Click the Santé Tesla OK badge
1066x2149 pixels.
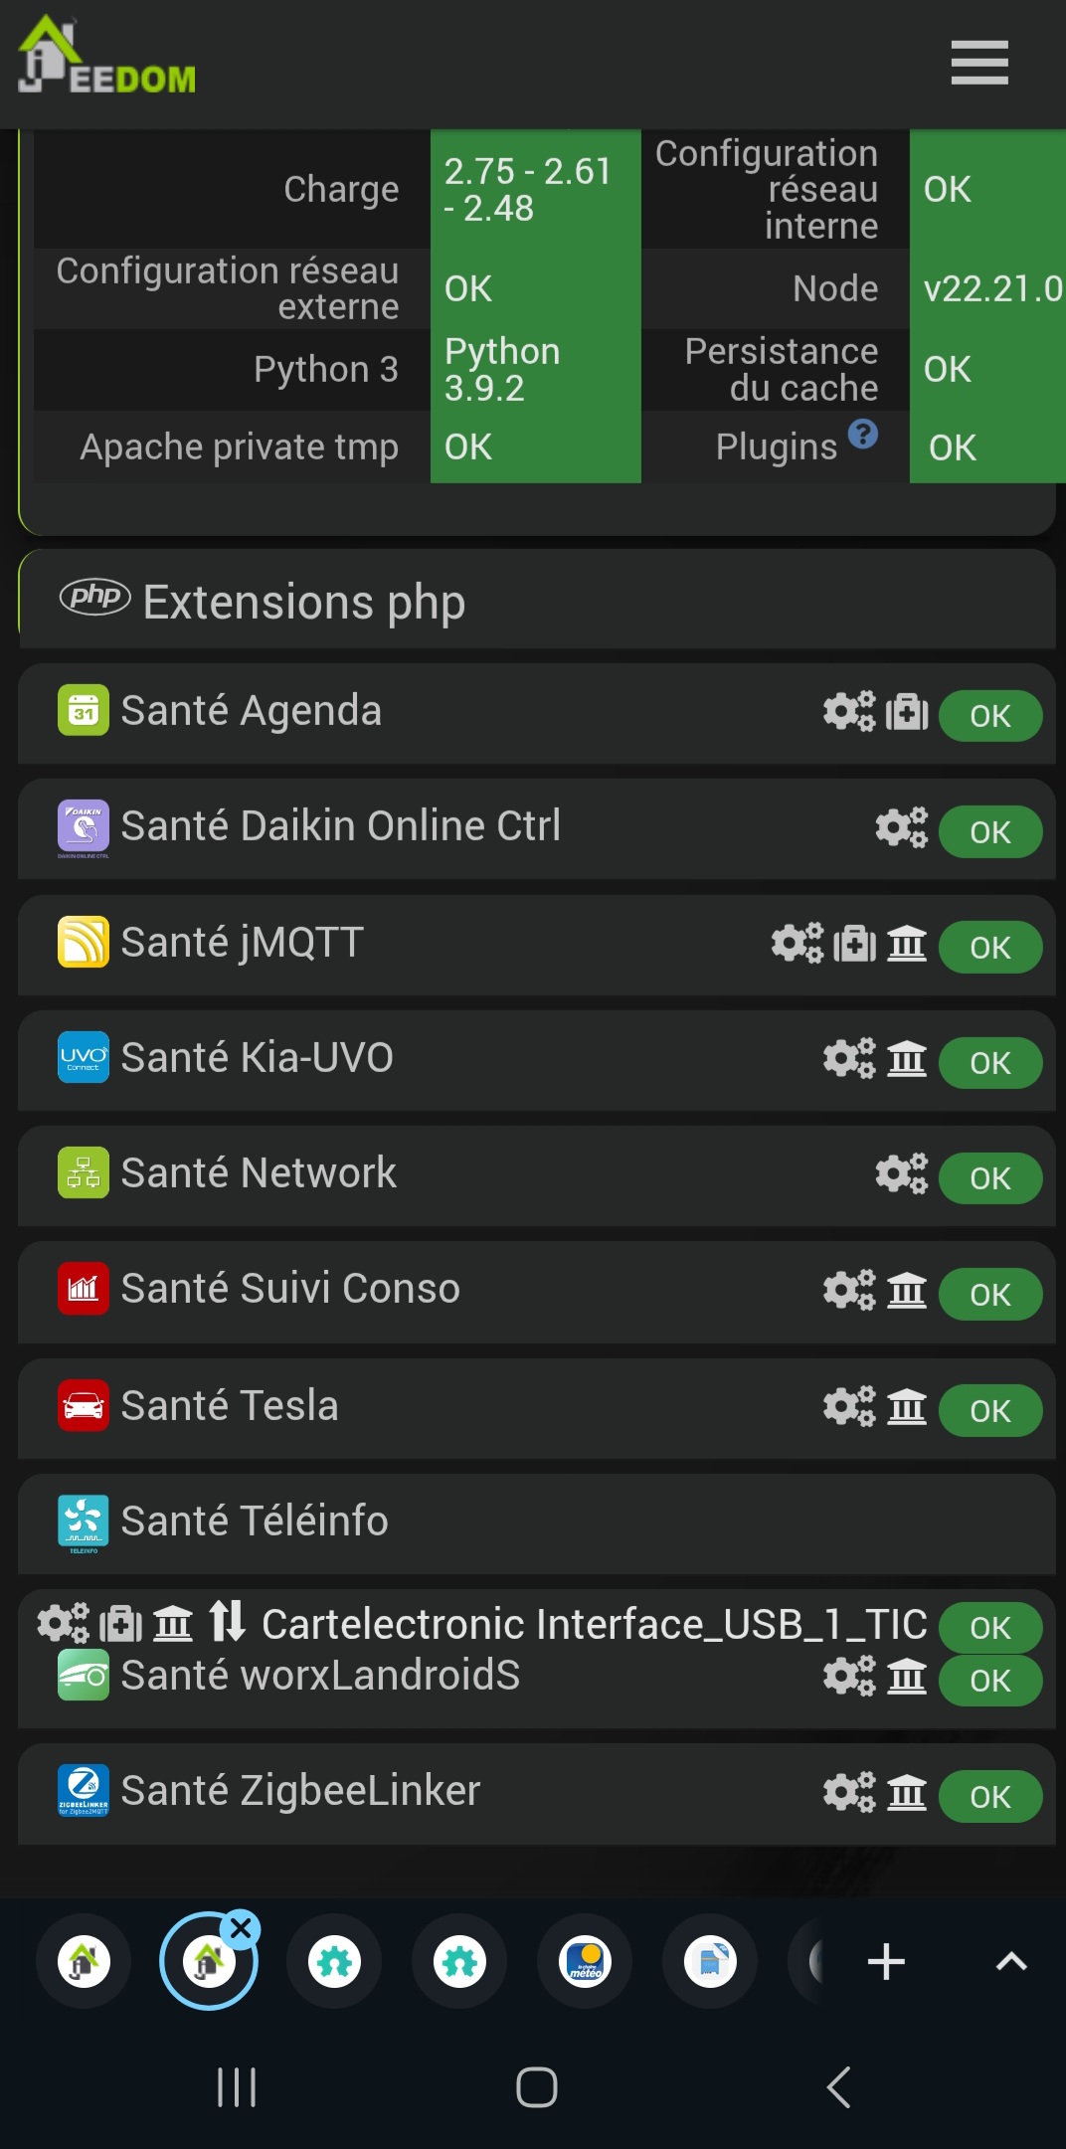point(989,1410)
